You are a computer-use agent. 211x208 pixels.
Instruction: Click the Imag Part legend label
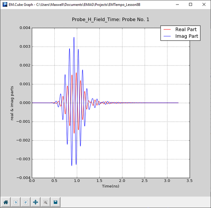[x=186, y=36]
